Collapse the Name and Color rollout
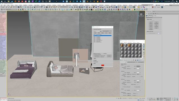179x101 pixels. point(150,31)
